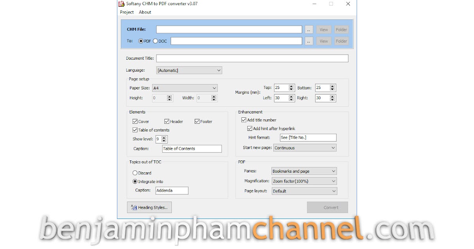Click the output file path input field

(x=236, y=41)
